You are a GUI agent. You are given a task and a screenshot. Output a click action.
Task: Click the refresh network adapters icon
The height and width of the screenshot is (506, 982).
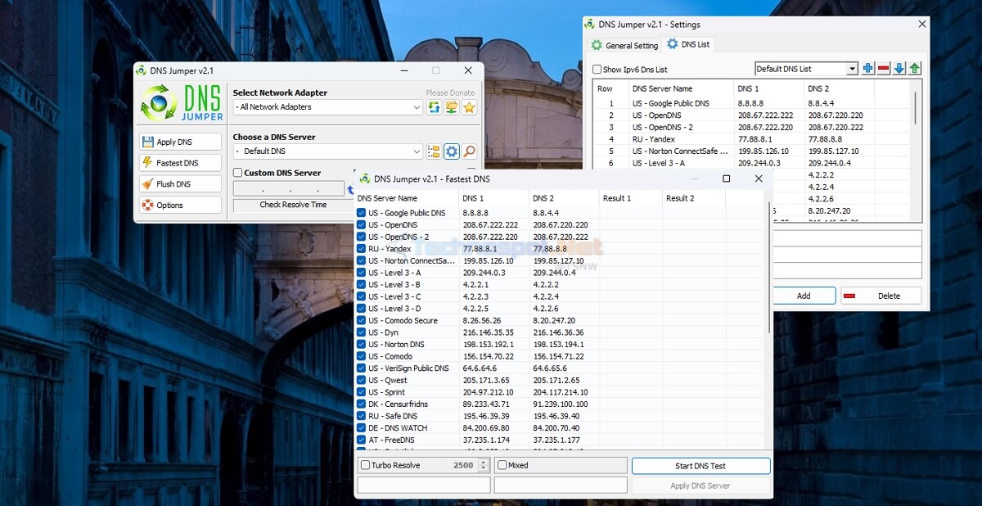tap(434, 107)
